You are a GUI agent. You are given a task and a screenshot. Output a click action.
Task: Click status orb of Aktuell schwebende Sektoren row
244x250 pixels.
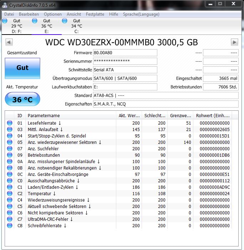[x=10, y=206]
